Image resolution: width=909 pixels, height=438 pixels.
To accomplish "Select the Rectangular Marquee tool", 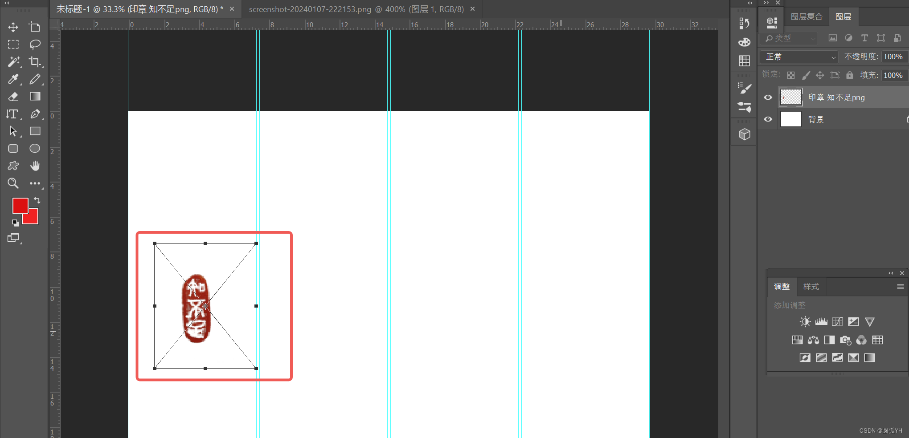I will [x=13, y=45].
